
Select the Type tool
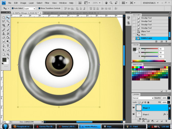coord(8,46)
